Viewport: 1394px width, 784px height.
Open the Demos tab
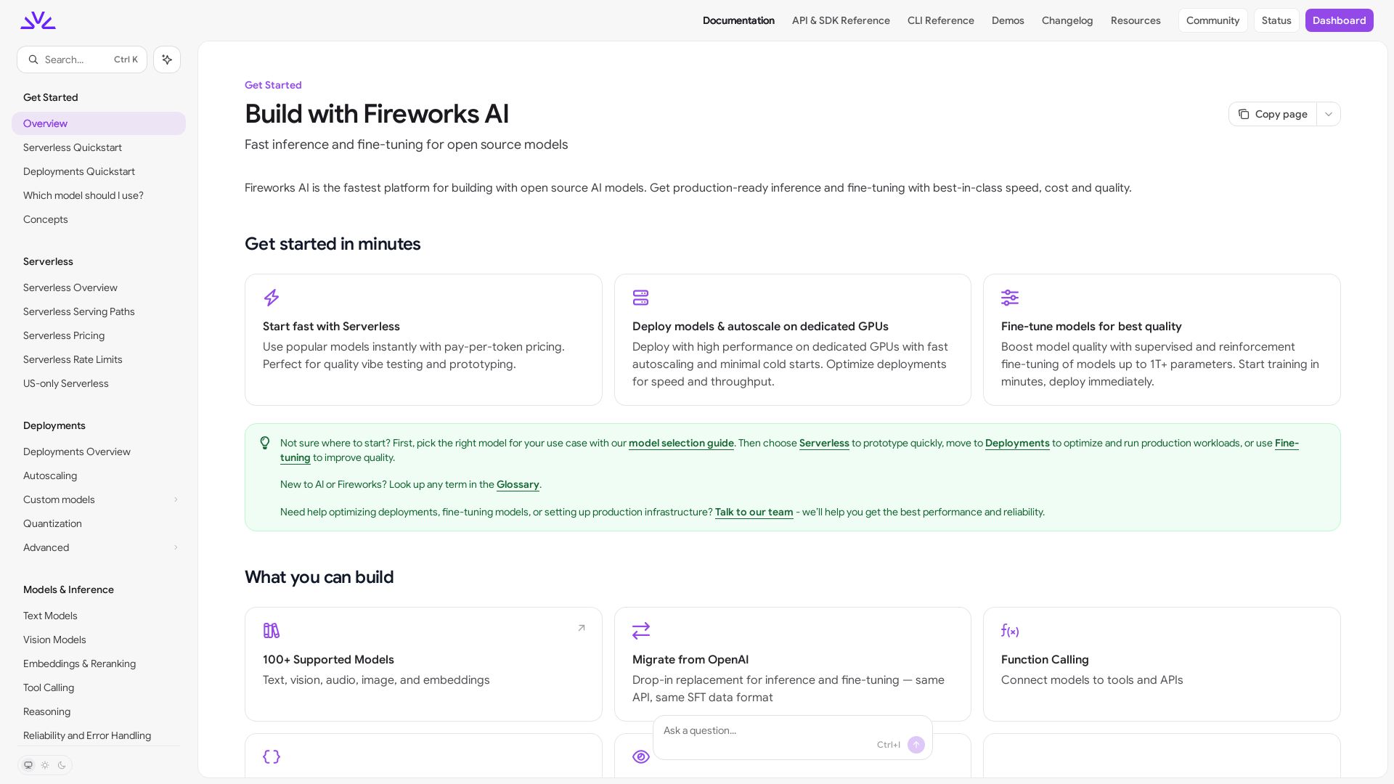(x=1008, y=20)
